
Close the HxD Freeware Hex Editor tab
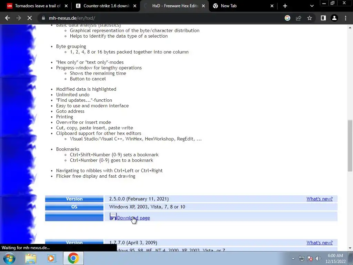point(203,6)
